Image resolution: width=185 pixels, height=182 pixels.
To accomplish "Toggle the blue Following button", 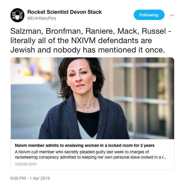I will coord(149,15).
